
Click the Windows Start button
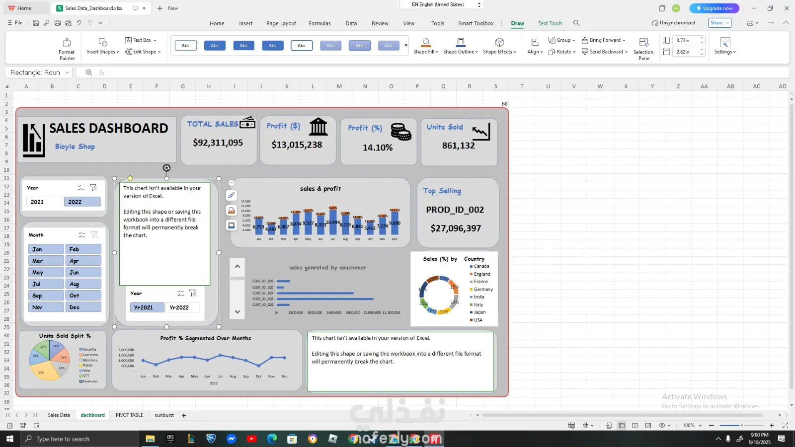pos(10,439)
